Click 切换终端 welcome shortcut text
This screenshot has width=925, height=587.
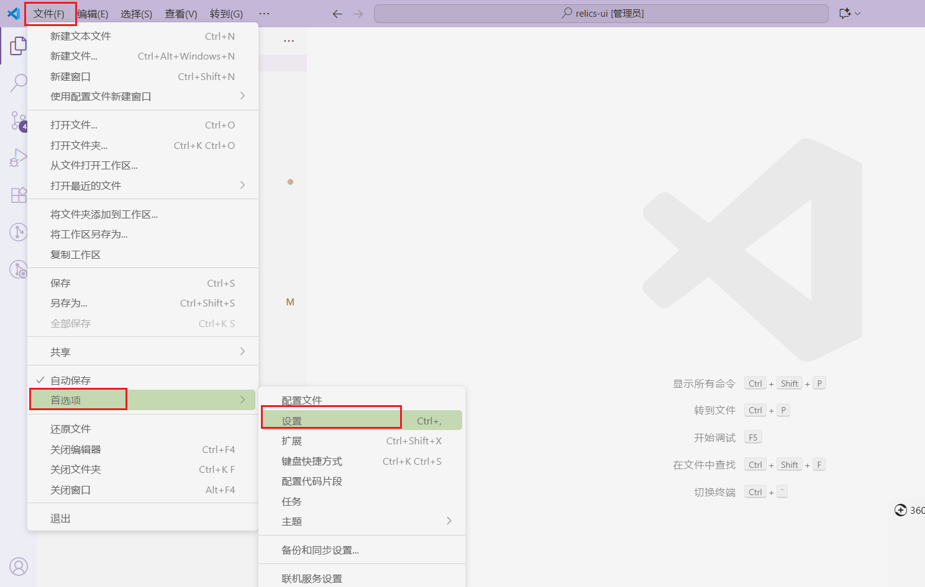coord(714,492)
